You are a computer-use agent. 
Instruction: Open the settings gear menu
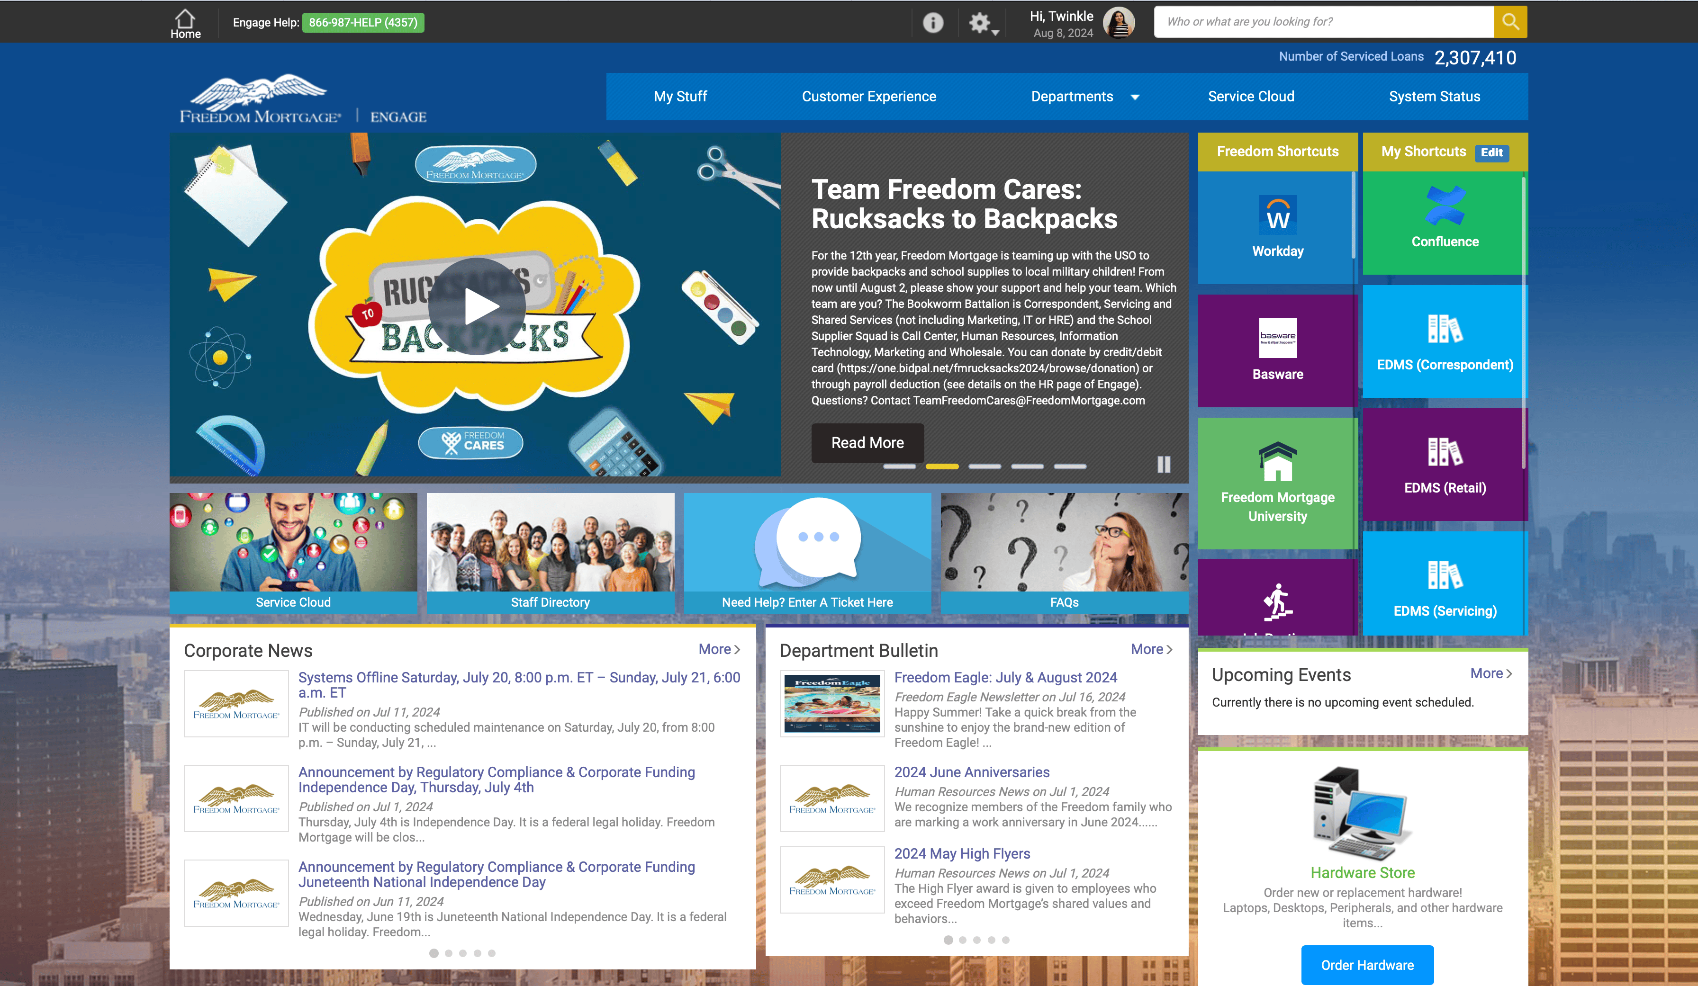[983, 24]
